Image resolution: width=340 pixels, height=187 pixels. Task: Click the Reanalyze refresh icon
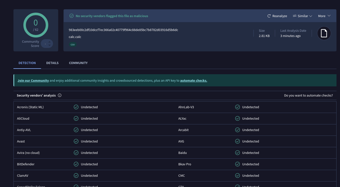pyautogui.click(x=269, y=16)
